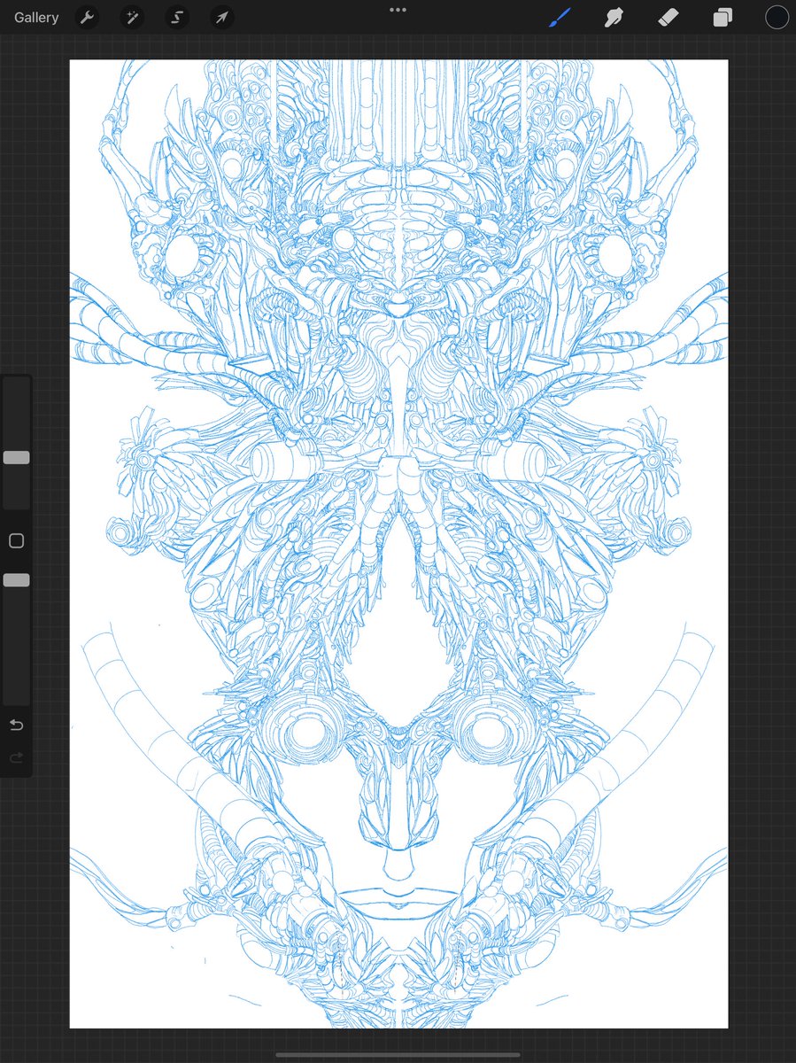Return to the Gallery
The image size is (796, 1063).
click(x=36, y=18)
